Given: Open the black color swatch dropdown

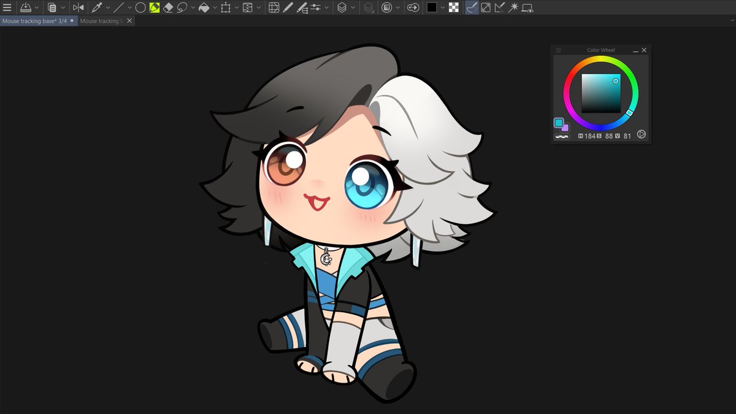Looking at the screenshot, I should tap(443, 7).
